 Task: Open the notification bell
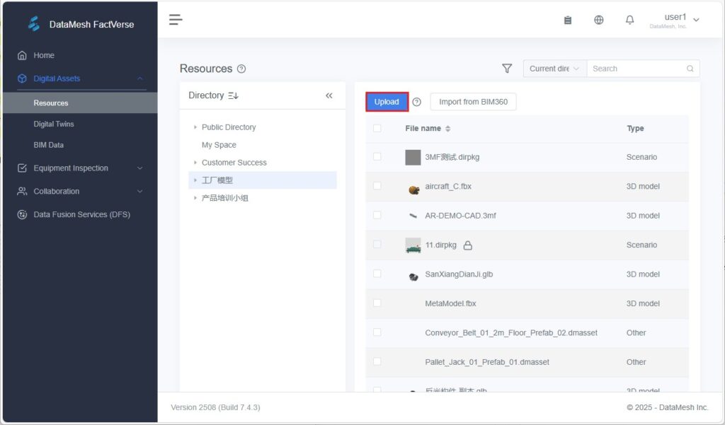(x=629, y=20)
